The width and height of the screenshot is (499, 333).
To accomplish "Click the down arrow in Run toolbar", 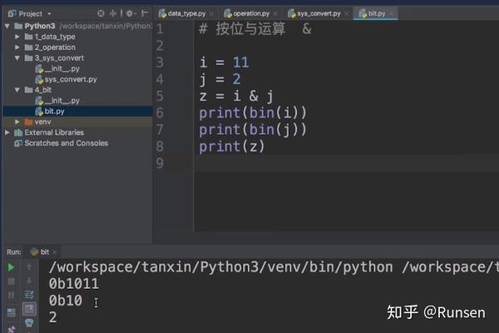I will click(x=29, y=281).
